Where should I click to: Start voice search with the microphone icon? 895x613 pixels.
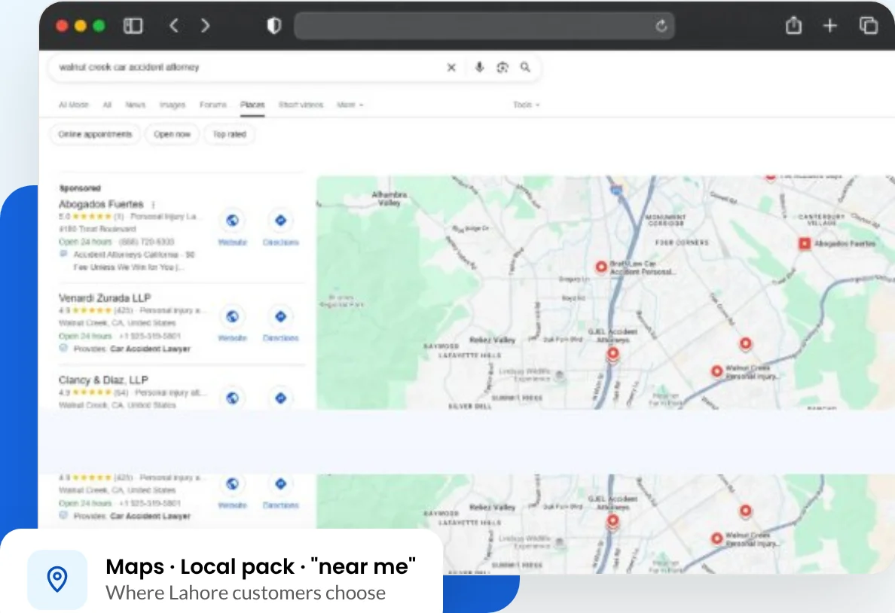click(479, 67)
